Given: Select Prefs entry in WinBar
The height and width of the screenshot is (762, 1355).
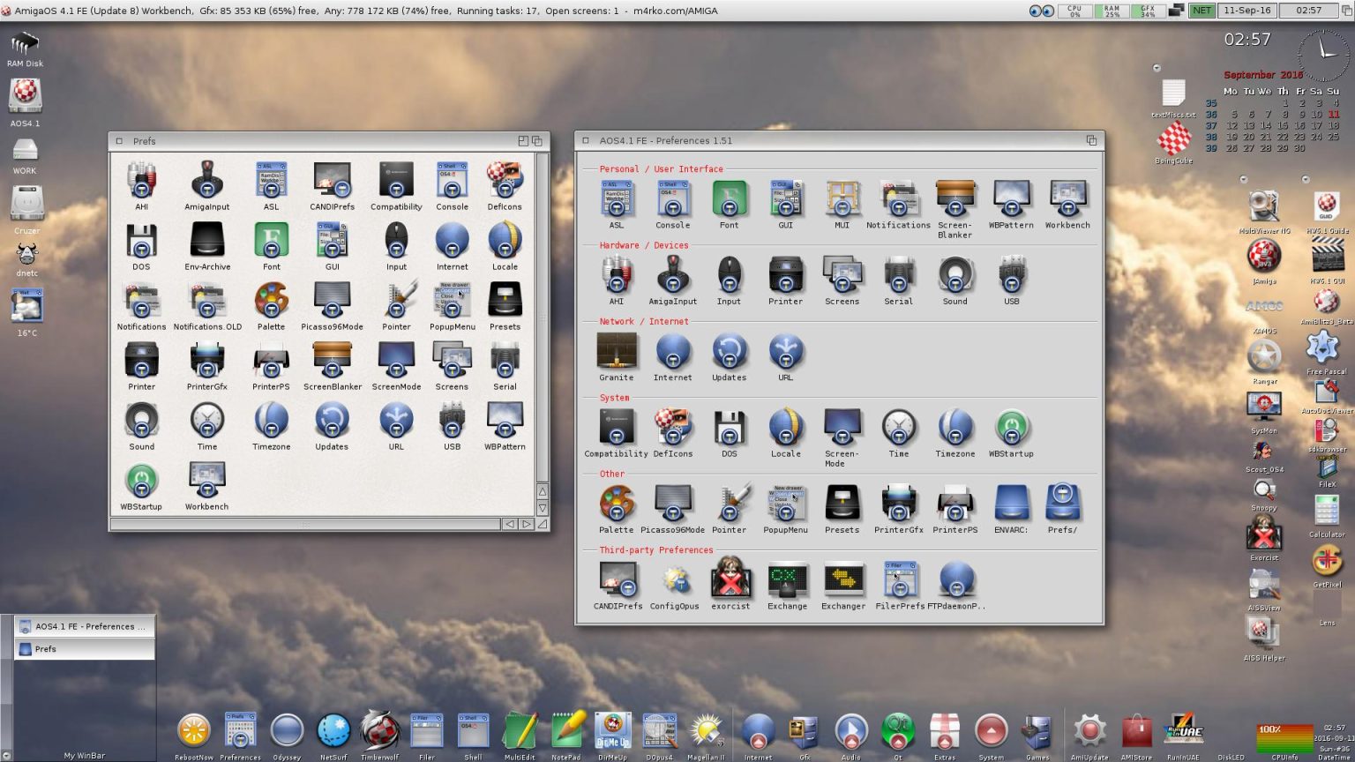Looking at the screenshot, I should [85, 648].
